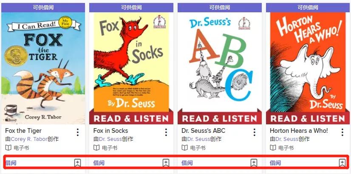Click 借阅 under Fox in Socks
Viewport: 351px width, 174px height.
click(x=99, y=163)
